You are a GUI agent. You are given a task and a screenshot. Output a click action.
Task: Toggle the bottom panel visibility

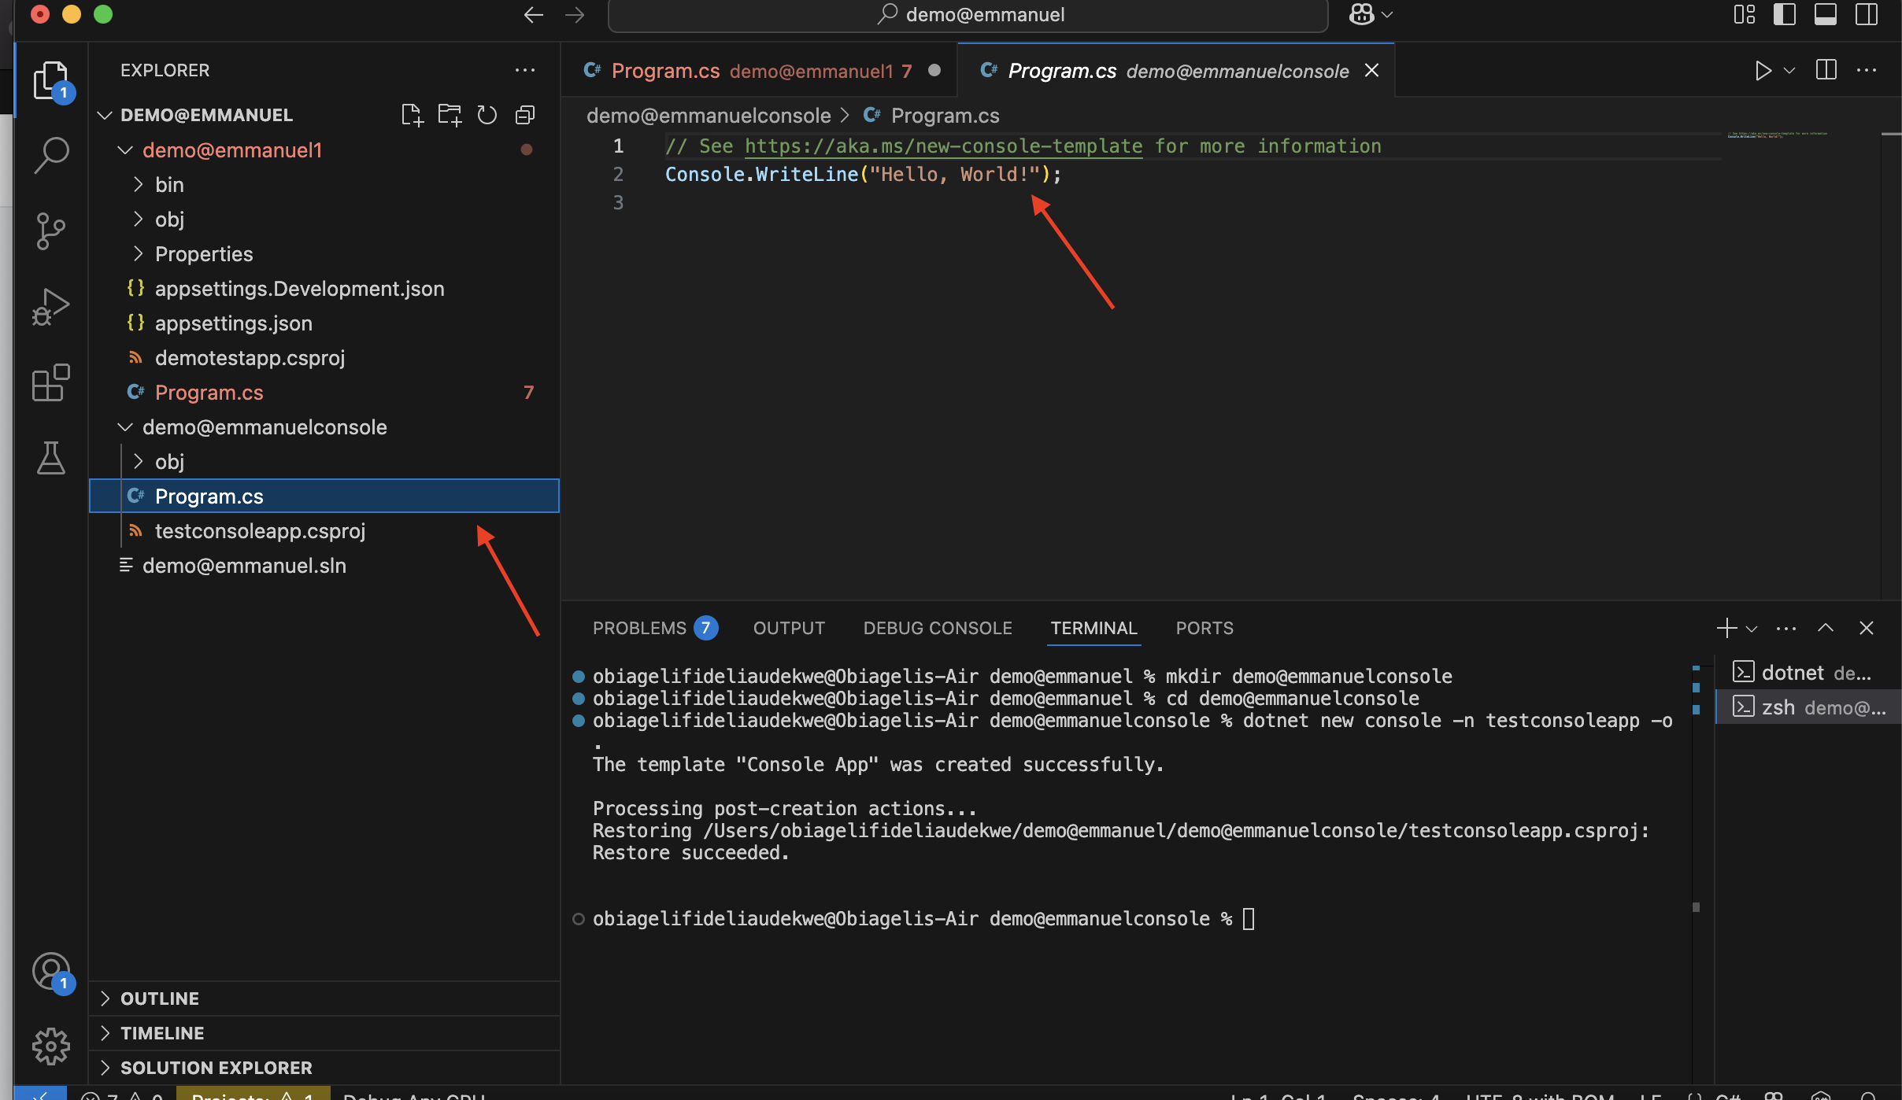(x=1826, y=15)
